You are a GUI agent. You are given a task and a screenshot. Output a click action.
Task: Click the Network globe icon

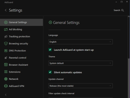coord(6,79)
